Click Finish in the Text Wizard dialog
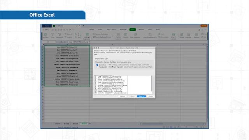This screenshot has width=249, height=140. [x=151, y=96]
